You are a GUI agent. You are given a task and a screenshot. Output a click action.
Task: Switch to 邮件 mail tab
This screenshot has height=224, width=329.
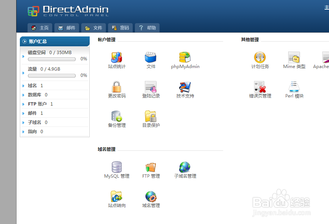coord(67,28)
